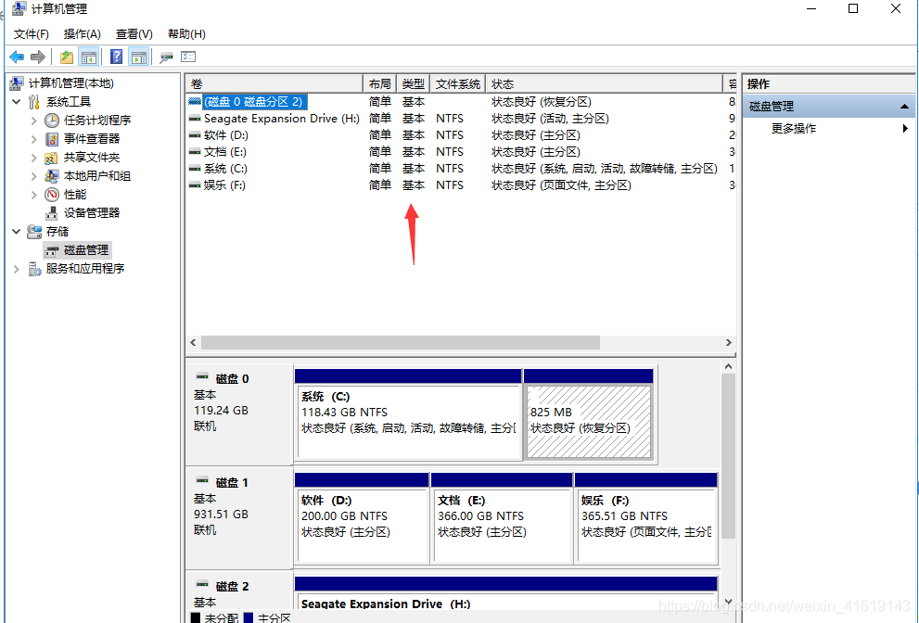Open 更多操作 in the actions pane
Image resolution: width=919 pixels, height=623 pixels.
point(794,129)
